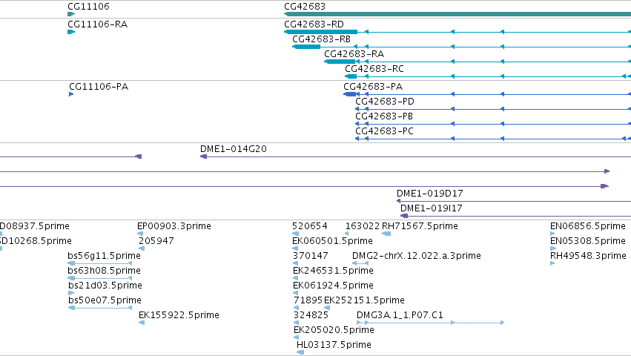This screenshot has width=631, height=356.
Task: Click the CG42683-PB protein label
Action: pyautogui.click(x=384, y=116)
